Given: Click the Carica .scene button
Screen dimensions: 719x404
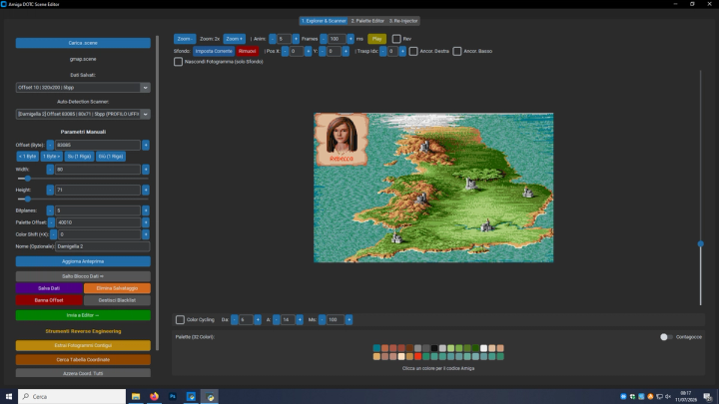Looking at the screenshot, I should pyautogui.click(x=83, y=43).
